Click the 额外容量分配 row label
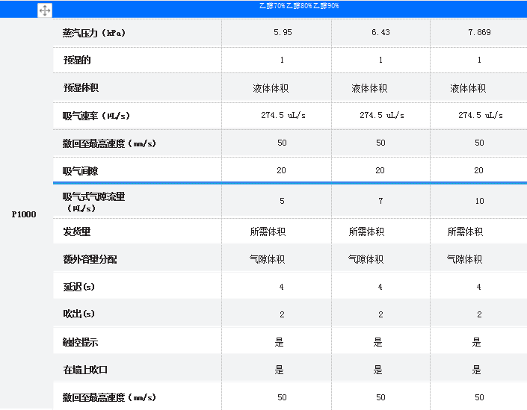527x410 pixels. tap(90, 259)
